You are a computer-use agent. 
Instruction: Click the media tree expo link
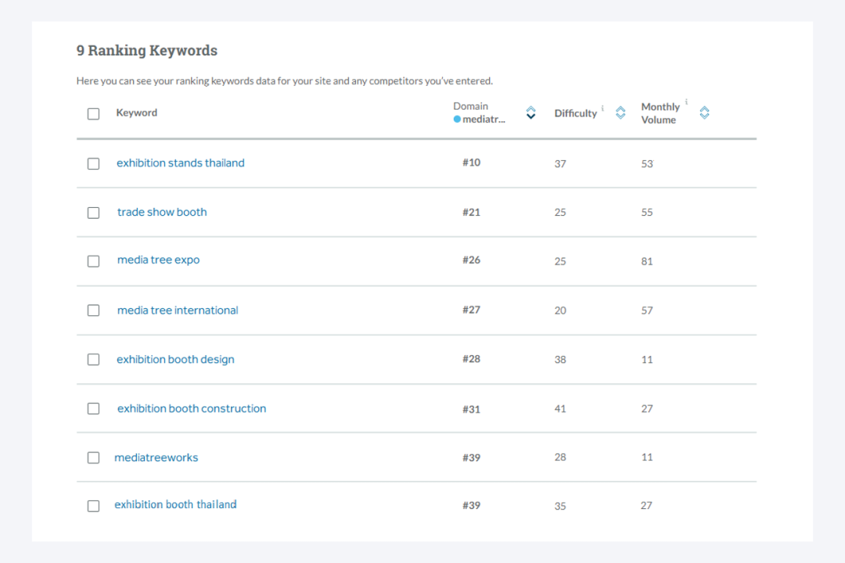pos(158,260)
